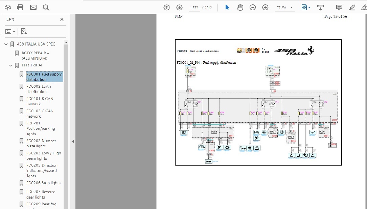Open the FD0201 Position/parking lights bookmark
The height and width of the screenshot is (209, 367).
tap(41, 128)
